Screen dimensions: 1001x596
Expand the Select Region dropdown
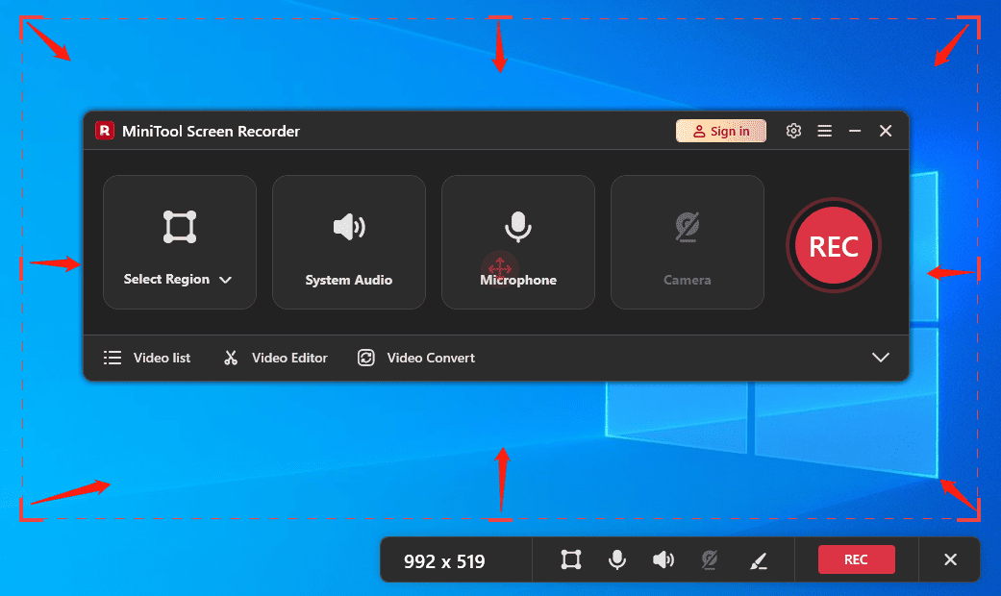pos(227,280)
